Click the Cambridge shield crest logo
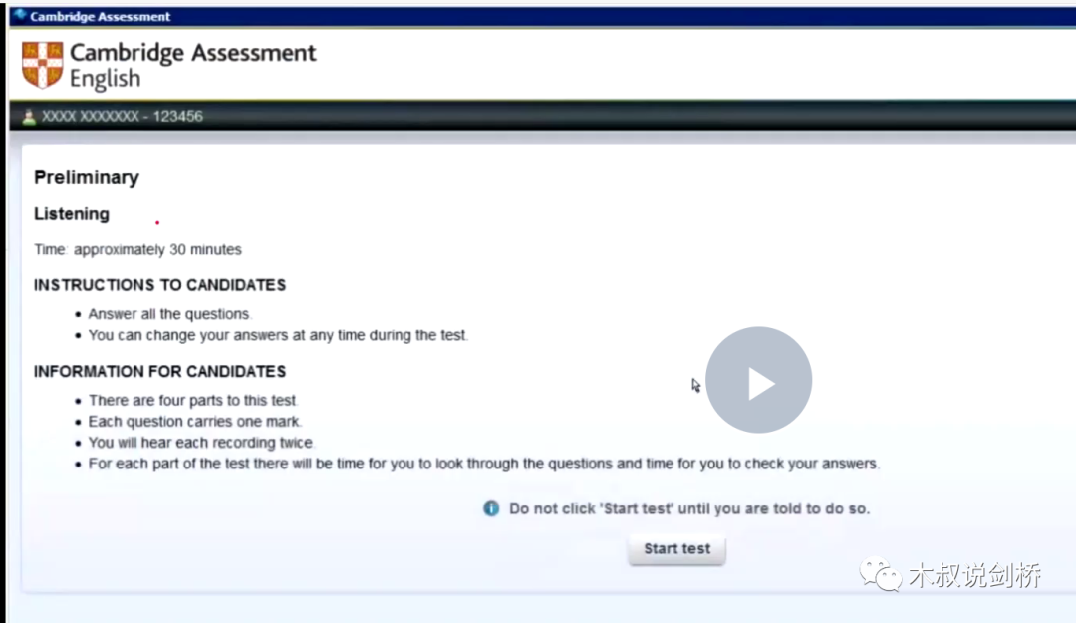The image size is (1076, 623). (x=43, y=65)
